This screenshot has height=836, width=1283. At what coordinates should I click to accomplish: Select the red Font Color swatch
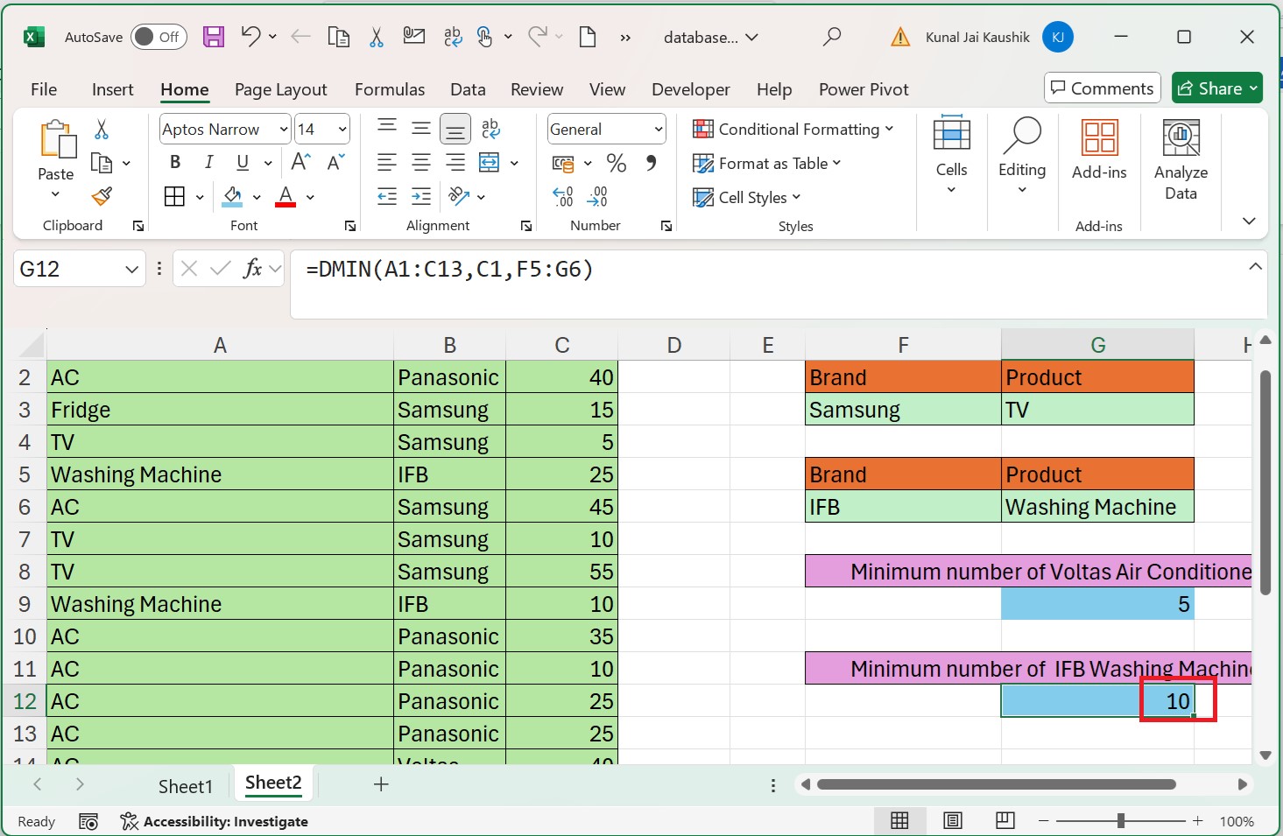[x=285, y=197]
